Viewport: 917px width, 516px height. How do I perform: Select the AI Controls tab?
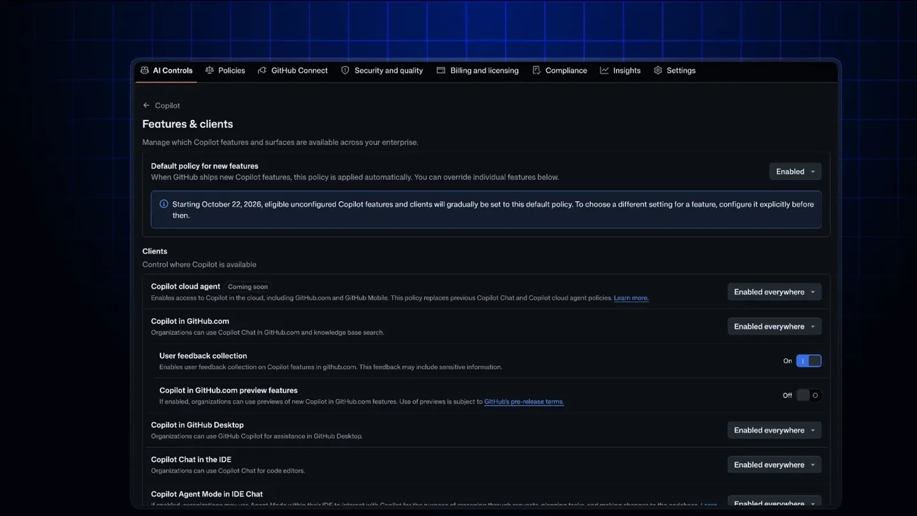point(166,71)
